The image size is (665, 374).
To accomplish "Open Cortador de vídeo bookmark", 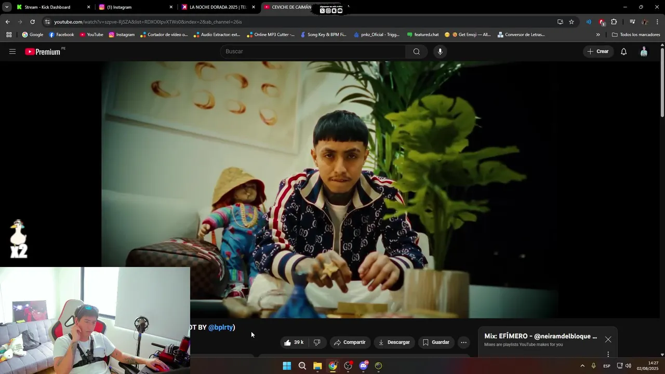I will pyautogui.click(x=164, y=35).
